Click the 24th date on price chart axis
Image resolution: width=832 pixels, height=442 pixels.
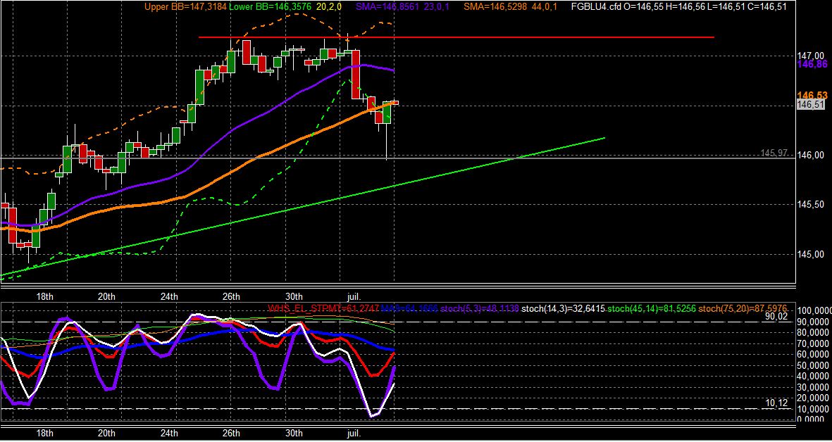coord(169,296)
